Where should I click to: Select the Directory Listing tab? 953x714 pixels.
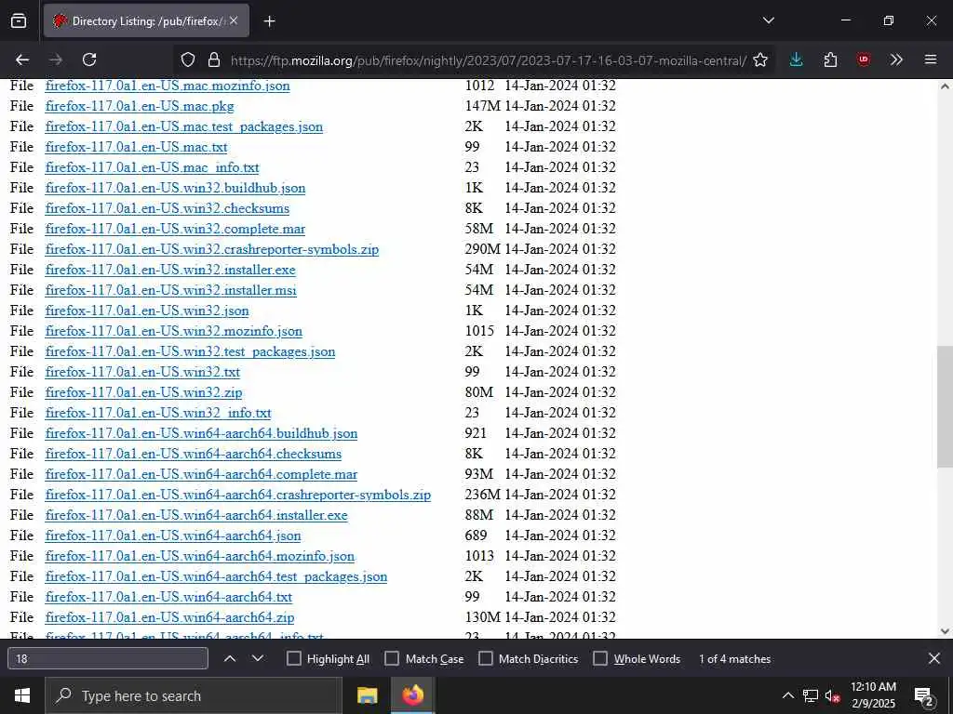[x=146, y=21]
